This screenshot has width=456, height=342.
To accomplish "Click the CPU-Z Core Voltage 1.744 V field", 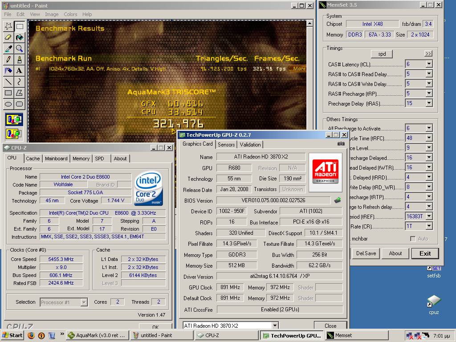I will coord(116,200).
